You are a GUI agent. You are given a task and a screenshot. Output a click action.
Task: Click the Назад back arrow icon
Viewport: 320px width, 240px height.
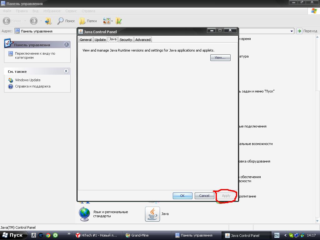click(x=7, y=21)
